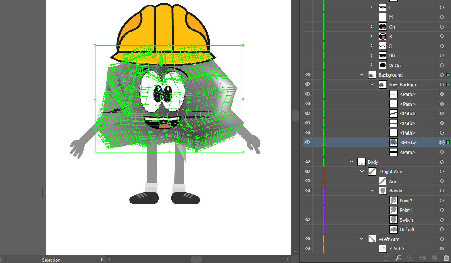
Task: Click the selection indicator square on Background row
Action: [x=448, y=75]
